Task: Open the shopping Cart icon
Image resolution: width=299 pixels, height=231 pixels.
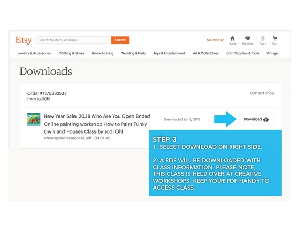Action: [x=275, y=38]
